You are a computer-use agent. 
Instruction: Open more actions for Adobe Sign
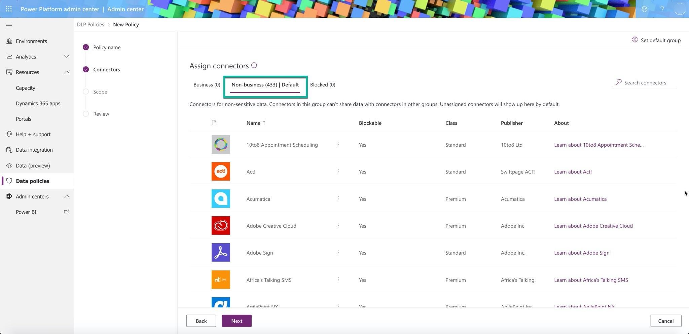pyautogui.click(x=338, y=253)
